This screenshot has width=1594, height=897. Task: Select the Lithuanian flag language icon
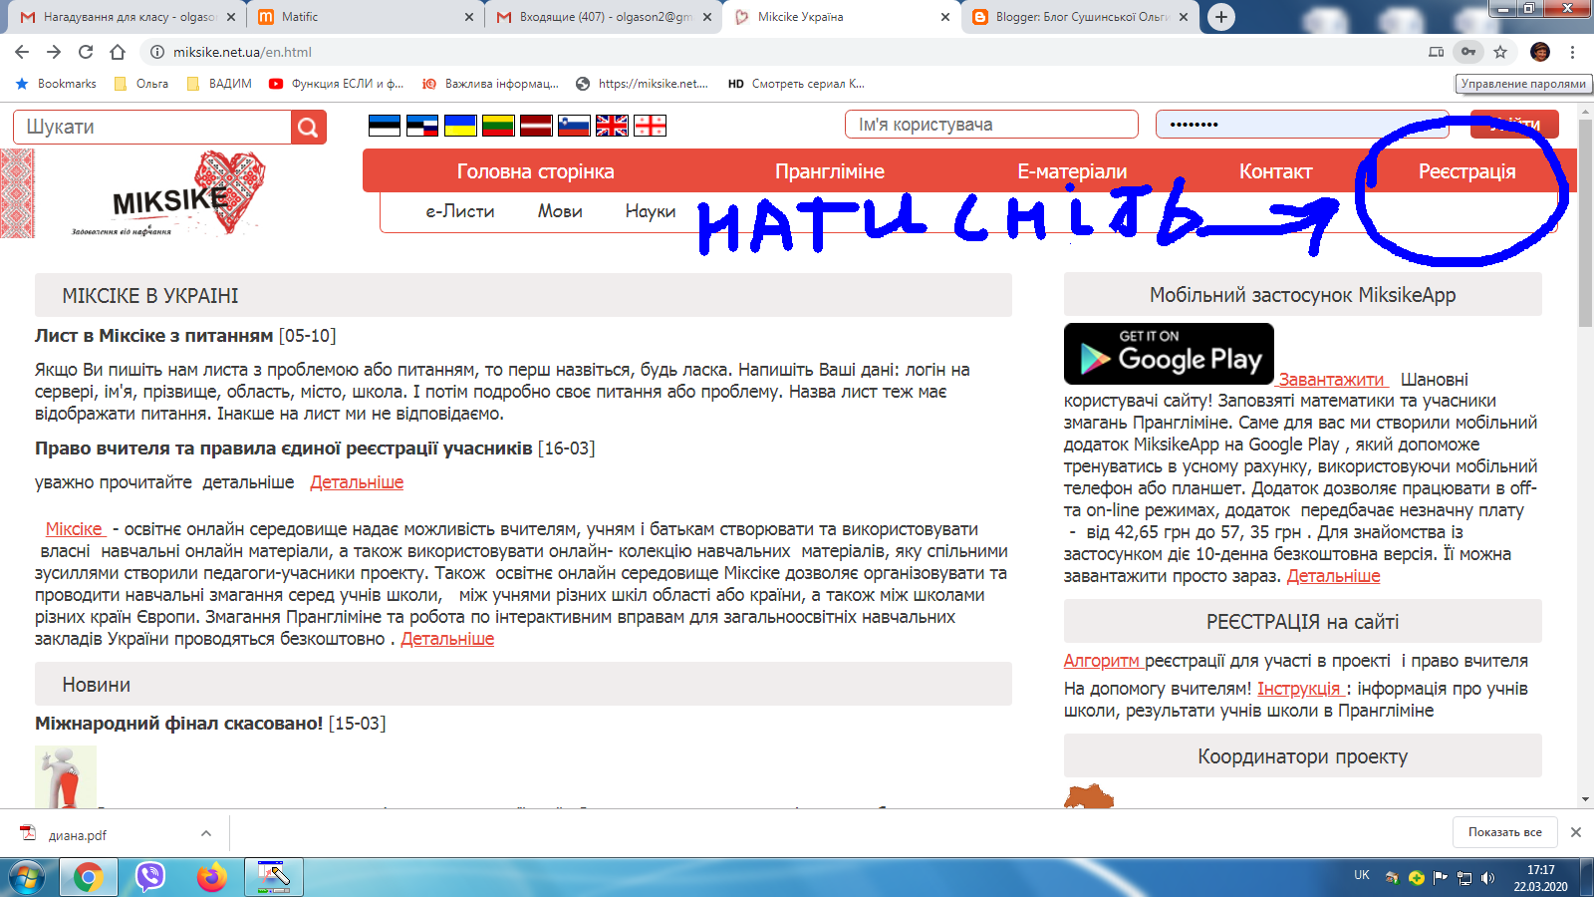click(498, 126)
